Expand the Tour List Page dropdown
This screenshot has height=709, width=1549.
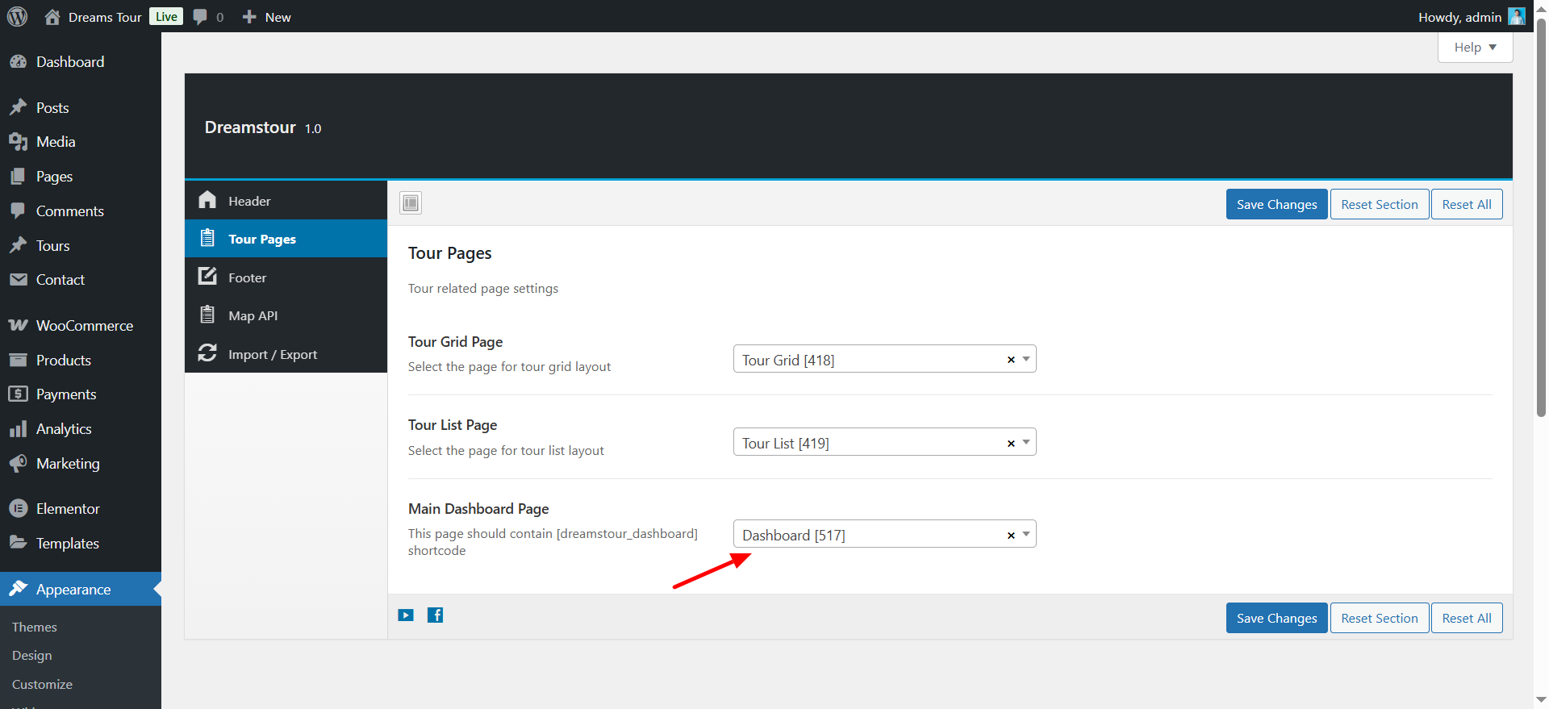[1026, 442]
